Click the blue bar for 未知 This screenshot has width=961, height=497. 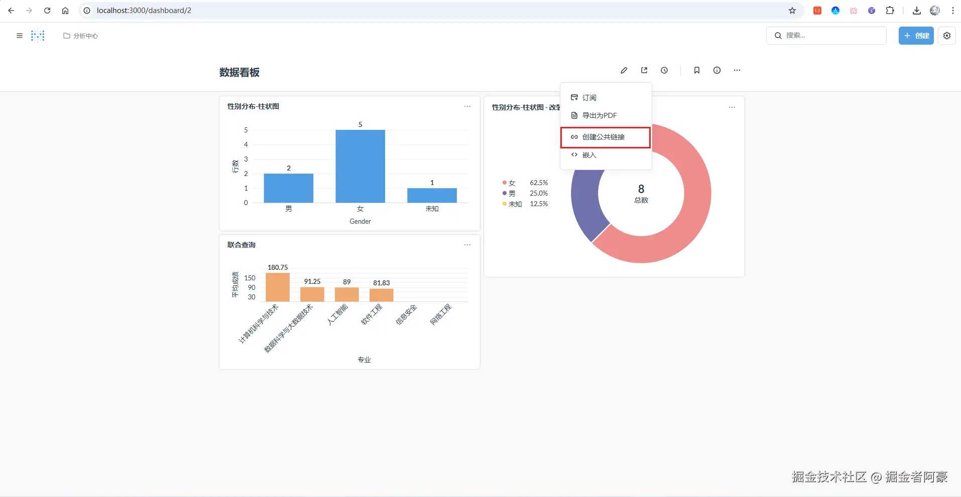(432, 195)
